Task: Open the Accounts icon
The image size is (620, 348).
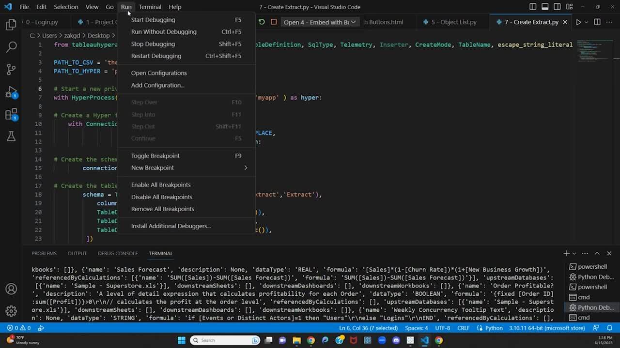Action: pyautogui.click(x=11, y=289)
